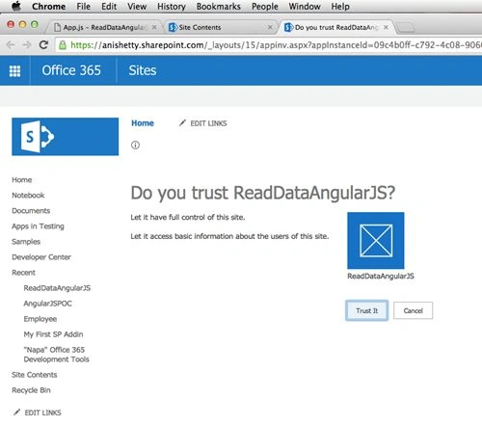The image size is (482, 424).
Task: Click the Office 365 header link
Action: click(x=71, y=70)
